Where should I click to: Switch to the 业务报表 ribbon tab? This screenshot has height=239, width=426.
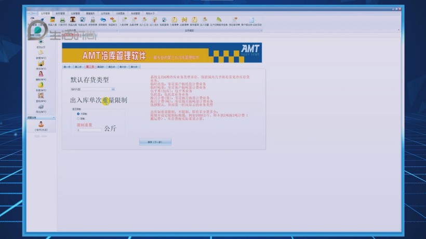pos(105,13)
